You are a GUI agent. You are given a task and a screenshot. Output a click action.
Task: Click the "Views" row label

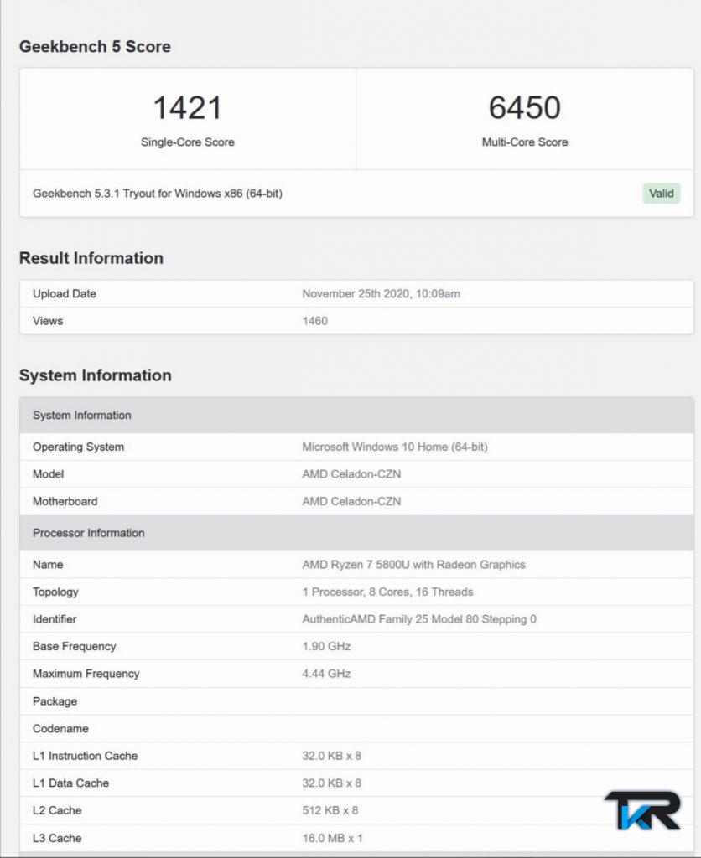point(48,321)
